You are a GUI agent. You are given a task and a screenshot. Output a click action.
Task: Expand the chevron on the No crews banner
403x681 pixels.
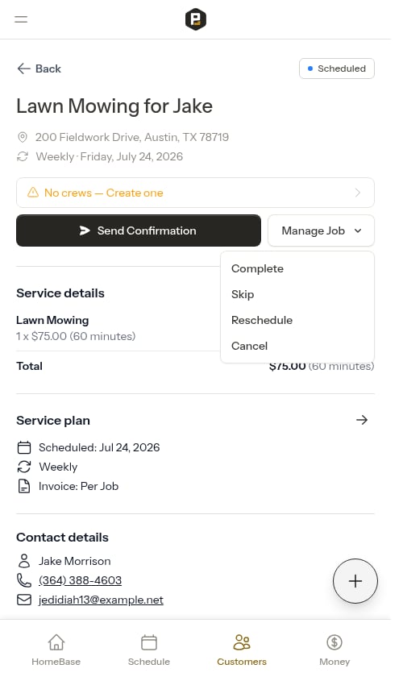357,193
